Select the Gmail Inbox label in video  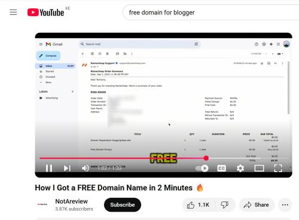56,66
